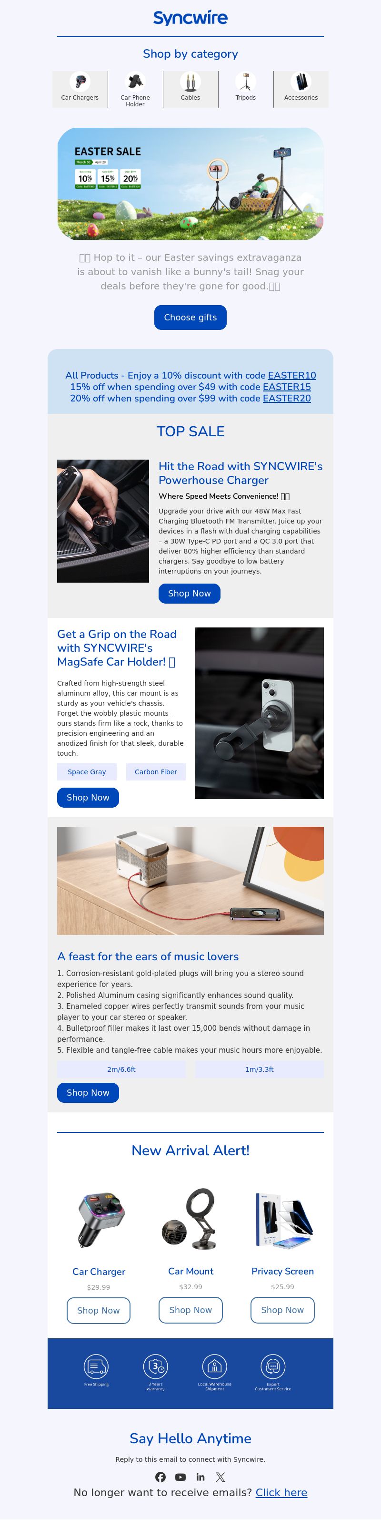Follow the EASTER20 discount code link
The image size is (381, 1520).
287,398
